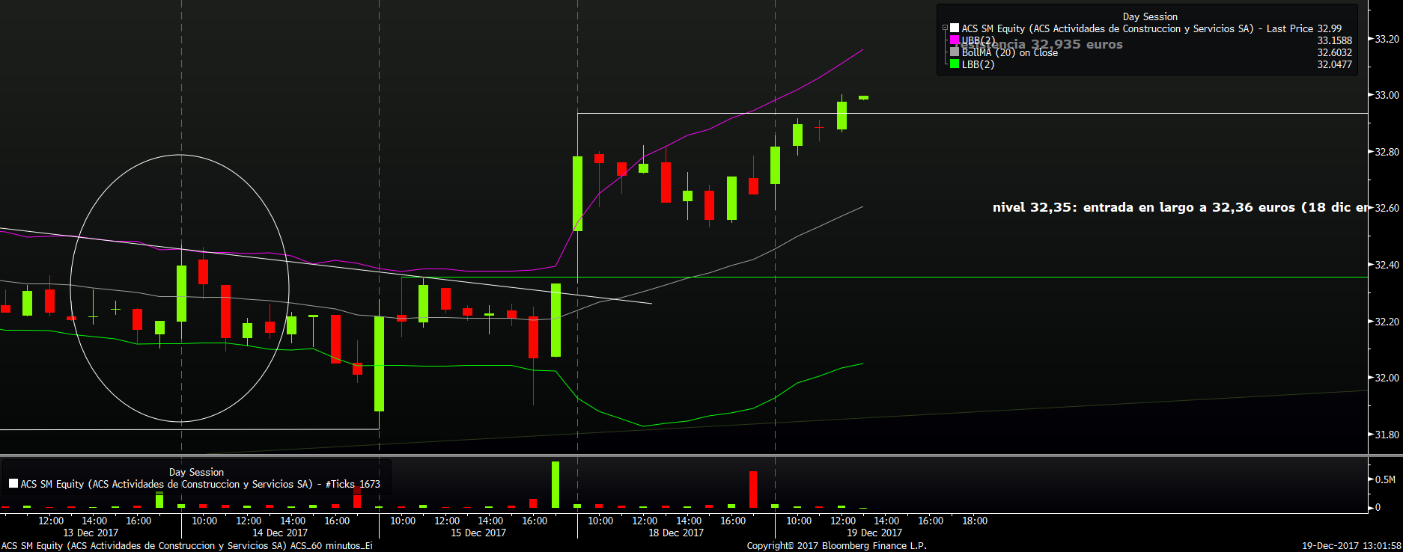Click the Last Price value 32.99
Screen dimensions: 1403x552
1330,28
